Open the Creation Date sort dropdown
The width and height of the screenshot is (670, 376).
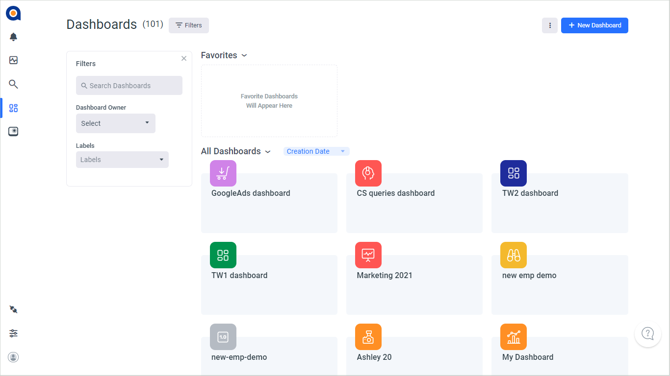pos(316,151)
